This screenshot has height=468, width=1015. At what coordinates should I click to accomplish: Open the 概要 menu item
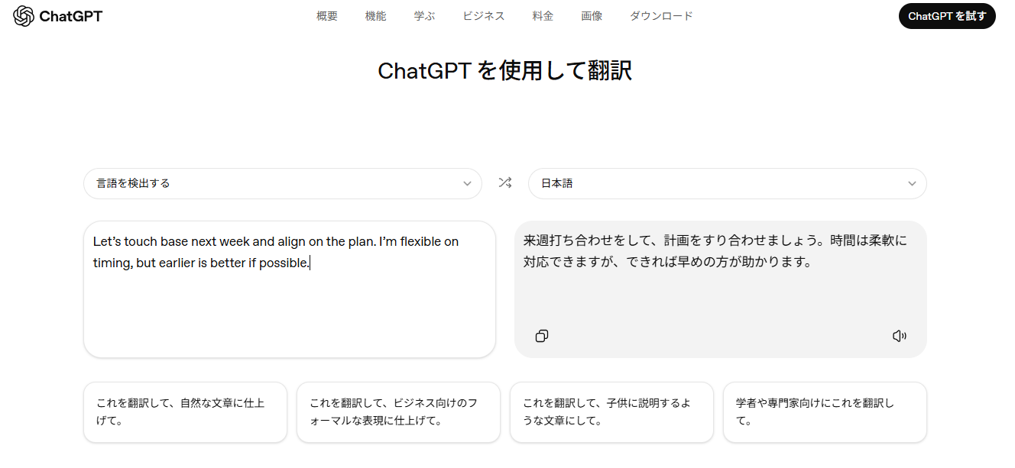pyautogui.click(x=327, y=16)
